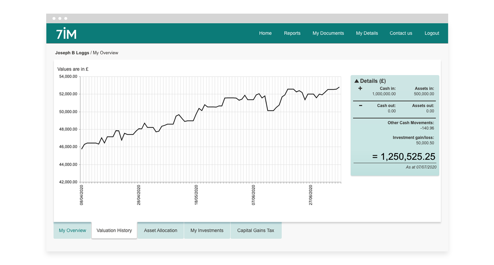
Task: Go to My Documents
Action: 328,33
